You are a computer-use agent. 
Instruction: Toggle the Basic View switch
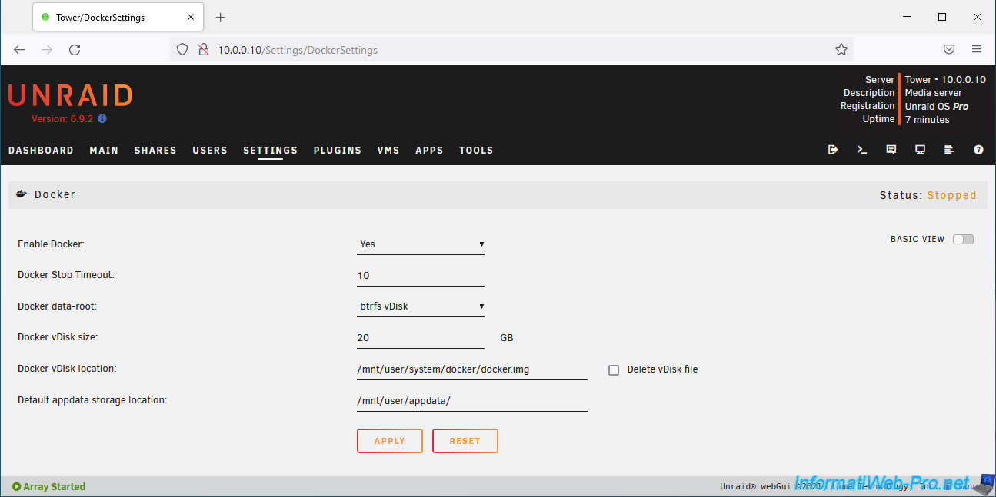tap(963, 239)
